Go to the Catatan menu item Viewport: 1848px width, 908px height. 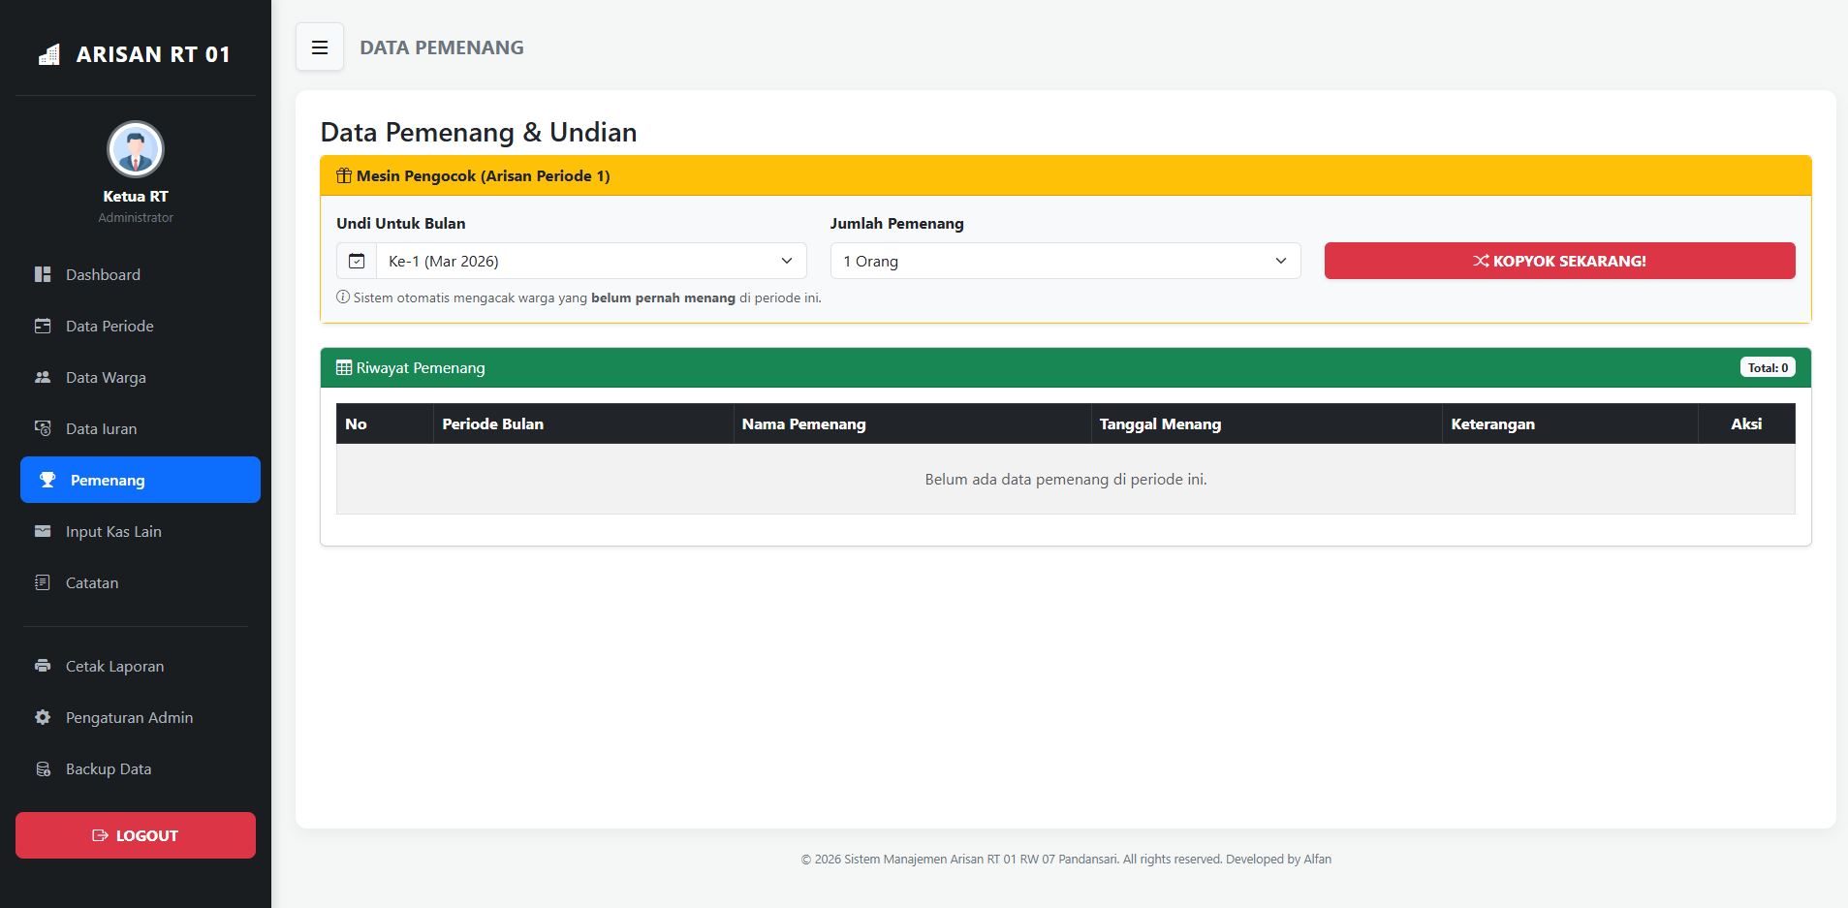point(92,582)
